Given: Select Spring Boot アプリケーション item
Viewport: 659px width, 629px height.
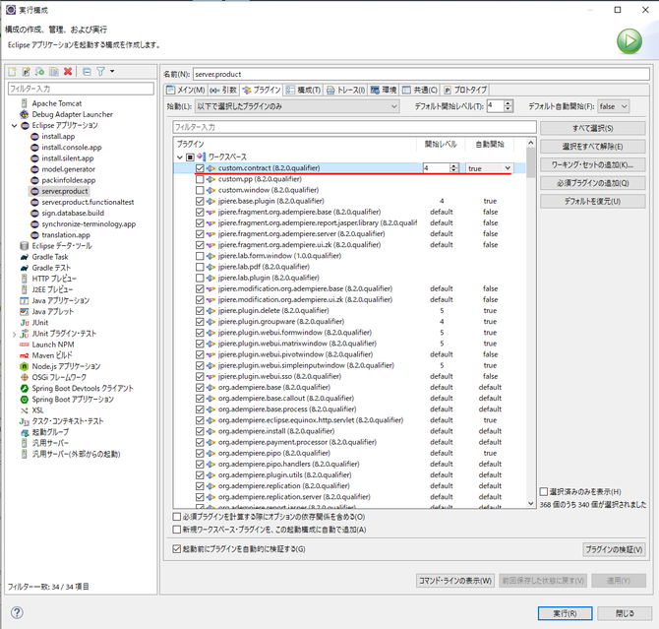Looking at the screenshot, I should (73, 399).
